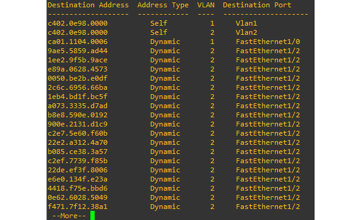Click MAC address 4418.f75e.bbd6
The image size is (361, 220).
pyautogui.click(x=78, y=188)
